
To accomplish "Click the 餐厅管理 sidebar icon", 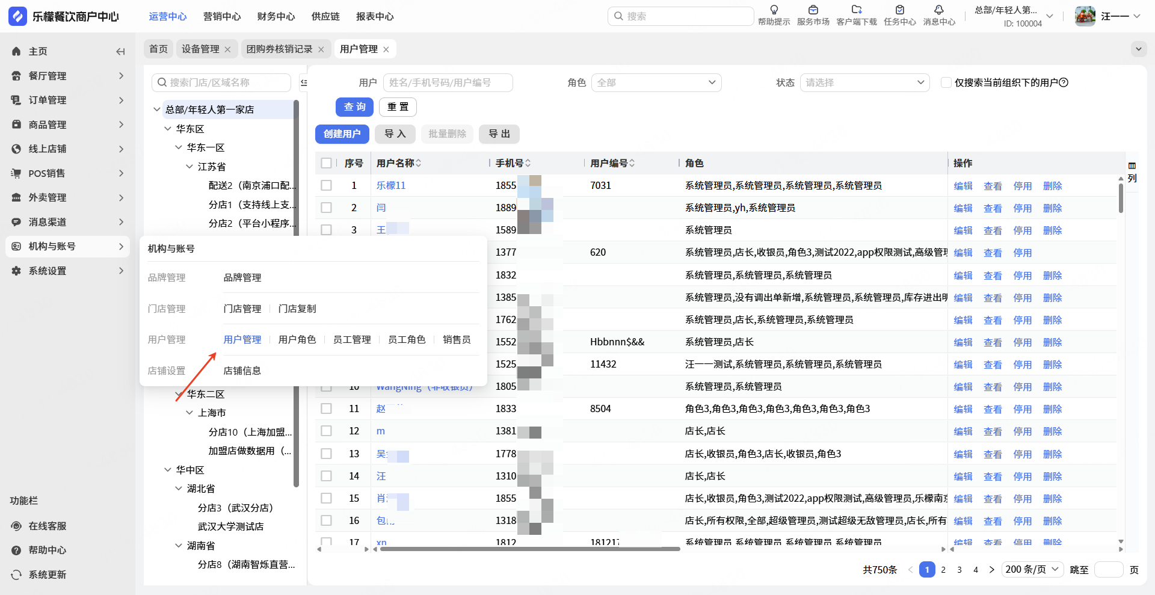I will click(16, 76).
